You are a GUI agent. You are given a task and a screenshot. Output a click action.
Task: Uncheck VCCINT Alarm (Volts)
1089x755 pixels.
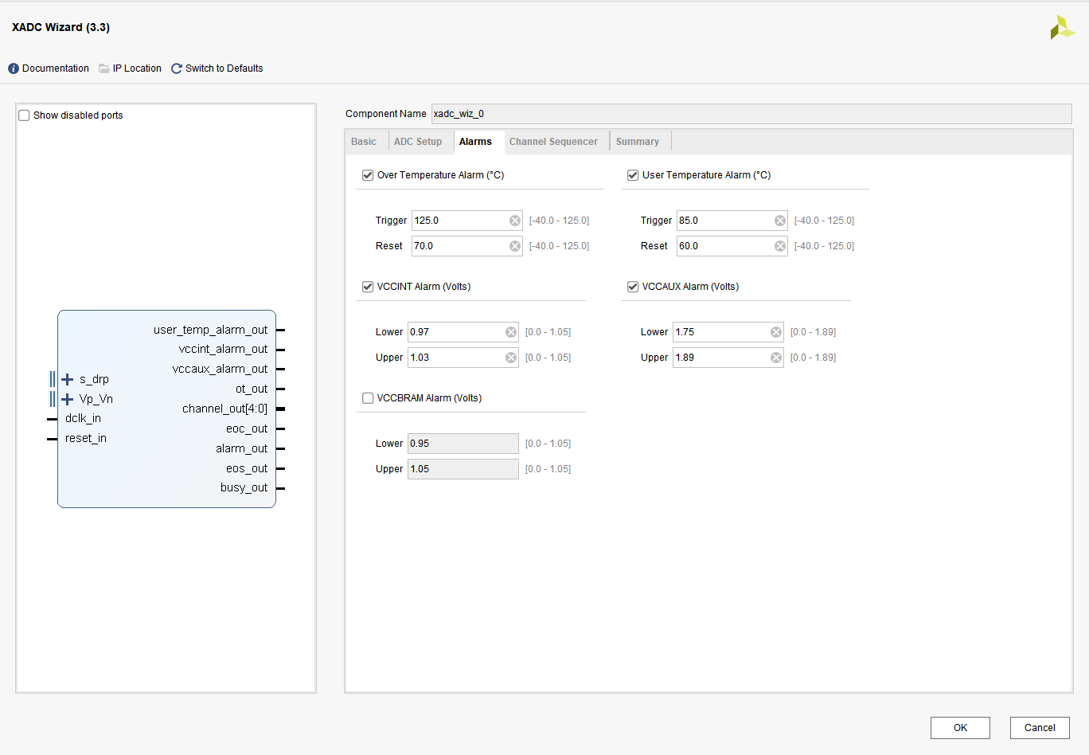tap(368, 287)
